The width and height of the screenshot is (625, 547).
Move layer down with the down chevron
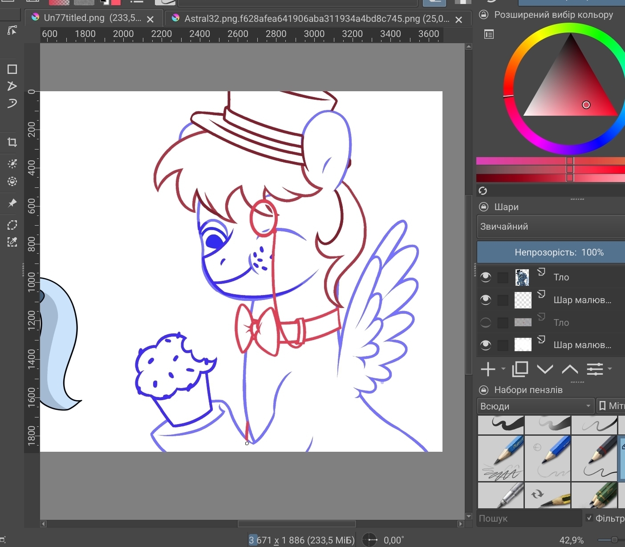(x=545, y=369)
